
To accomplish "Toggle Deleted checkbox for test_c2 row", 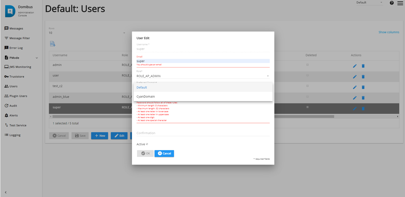I will tap(308, 86).
